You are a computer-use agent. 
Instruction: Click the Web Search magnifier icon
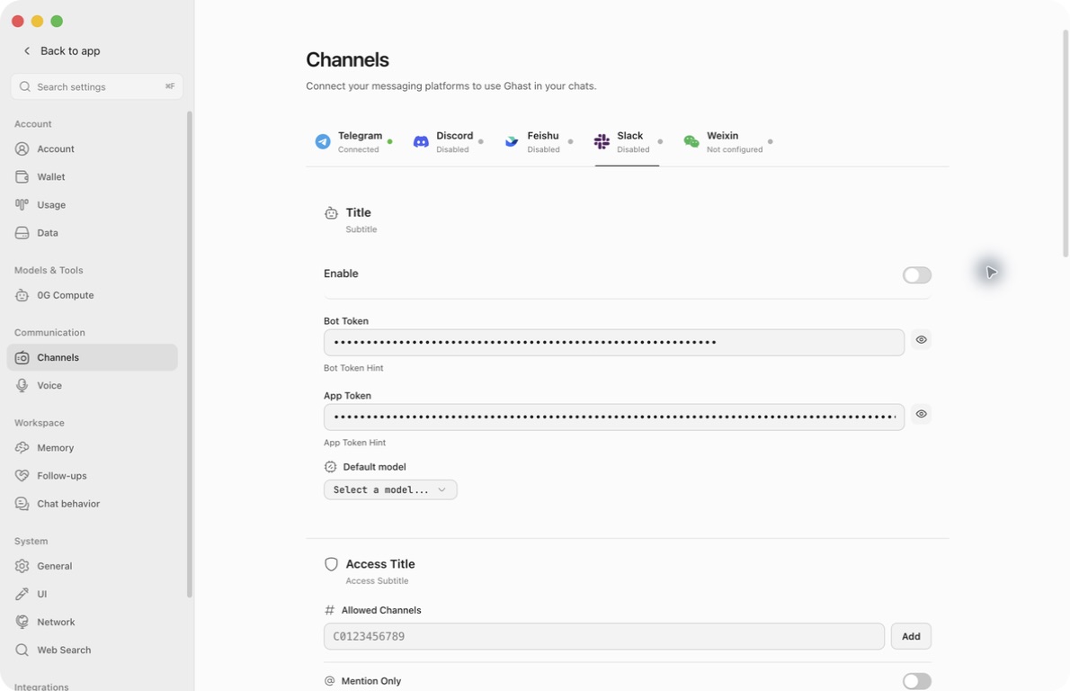click(22, 650)
